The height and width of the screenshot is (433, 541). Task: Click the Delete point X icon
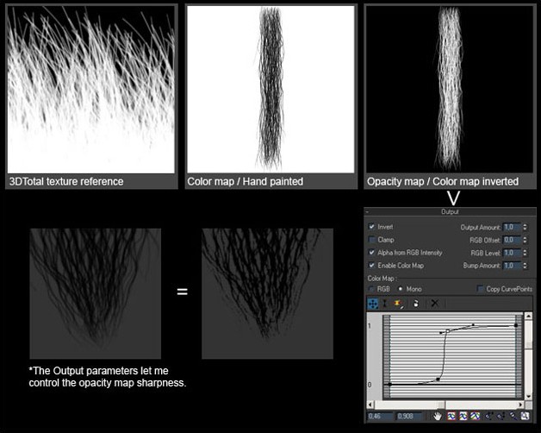coord(434,304)
